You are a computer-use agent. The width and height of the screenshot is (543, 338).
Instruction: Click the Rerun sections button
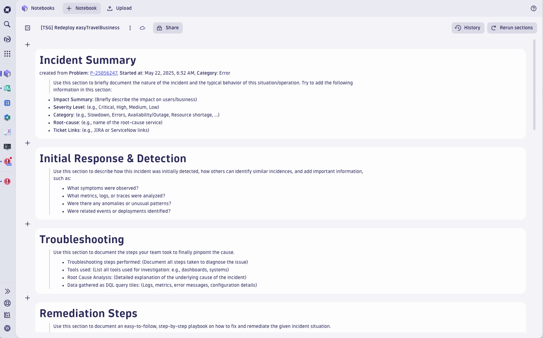(x=512, y=28)
